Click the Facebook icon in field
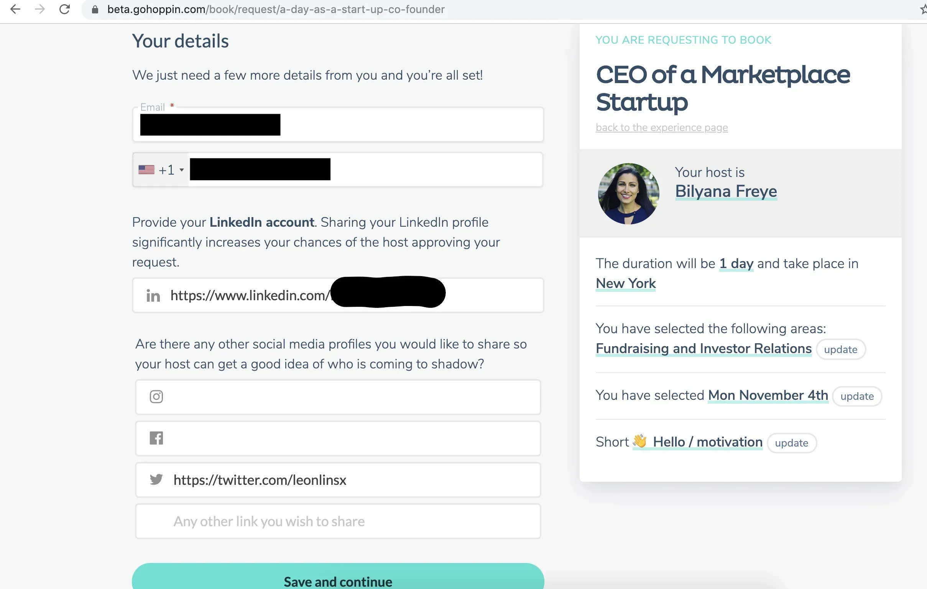 156,438
